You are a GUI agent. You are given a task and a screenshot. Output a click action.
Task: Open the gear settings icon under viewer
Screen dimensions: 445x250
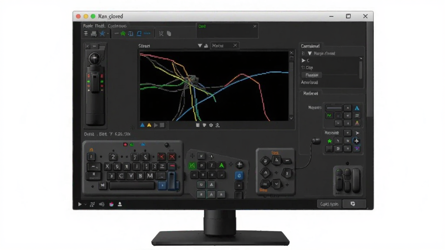pyautogui.click(x=211, y=125)
